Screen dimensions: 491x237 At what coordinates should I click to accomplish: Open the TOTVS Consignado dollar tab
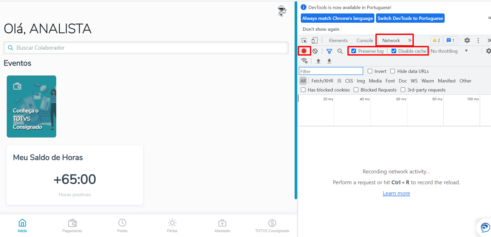(x=272, y=226)
